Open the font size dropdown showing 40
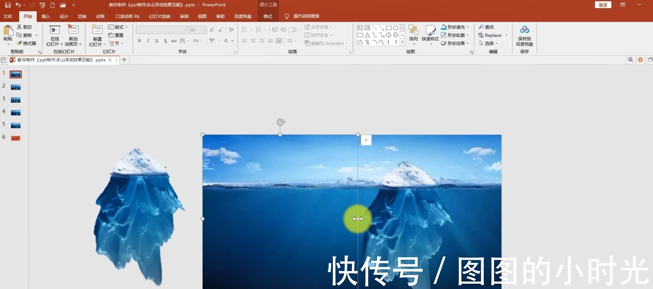653x289 pixels. click(x=204, y=30)
